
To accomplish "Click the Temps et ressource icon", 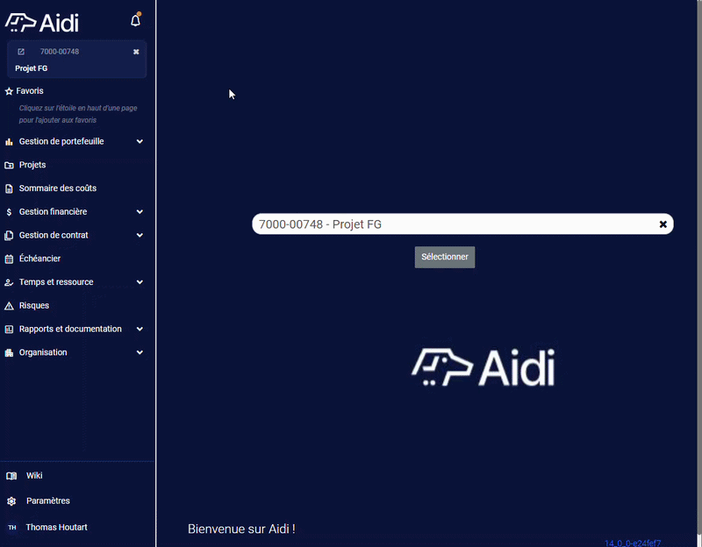I will tap(9, 282).
